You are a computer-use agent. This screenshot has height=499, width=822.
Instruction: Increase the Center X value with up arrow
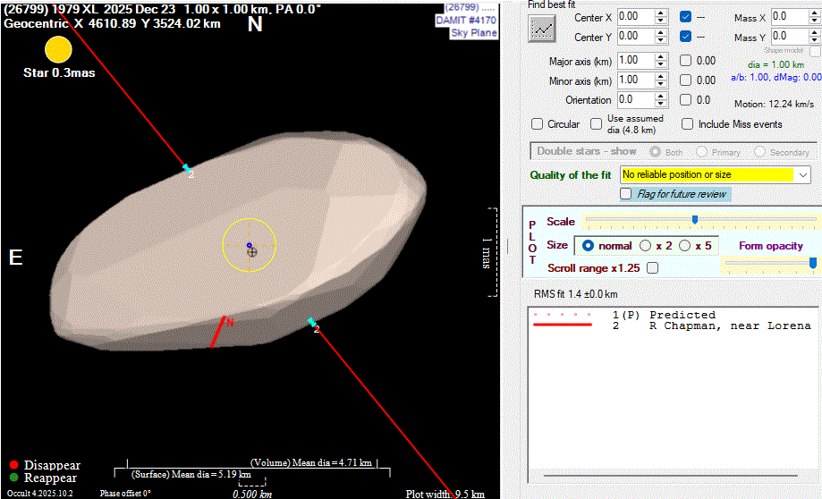(x=661, y=13)
